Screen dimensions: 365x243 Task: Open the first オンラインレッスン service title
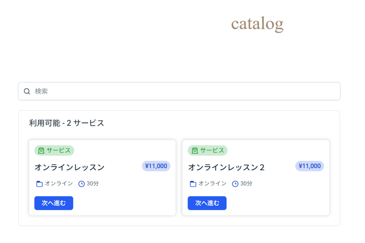click(70, 167)
